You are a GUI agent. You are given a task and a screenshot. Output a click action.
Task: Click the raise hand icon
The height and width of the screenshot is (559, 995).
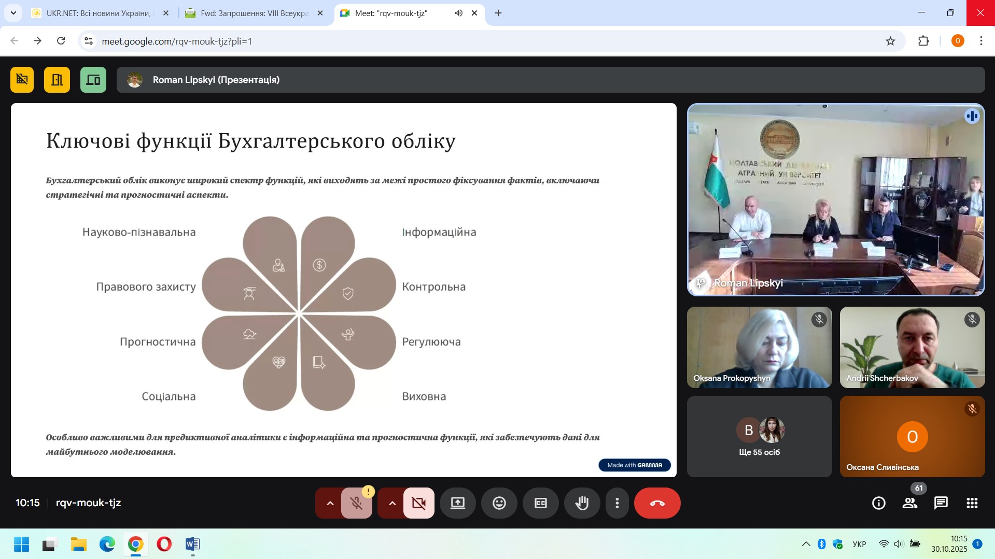(582, 503)
